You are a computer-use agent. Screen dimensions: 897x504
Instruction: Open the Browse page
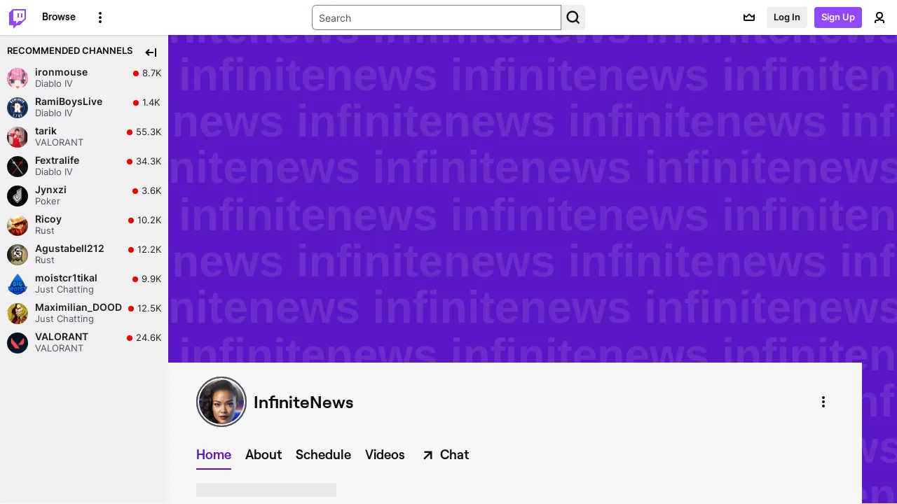click(59, 17)
